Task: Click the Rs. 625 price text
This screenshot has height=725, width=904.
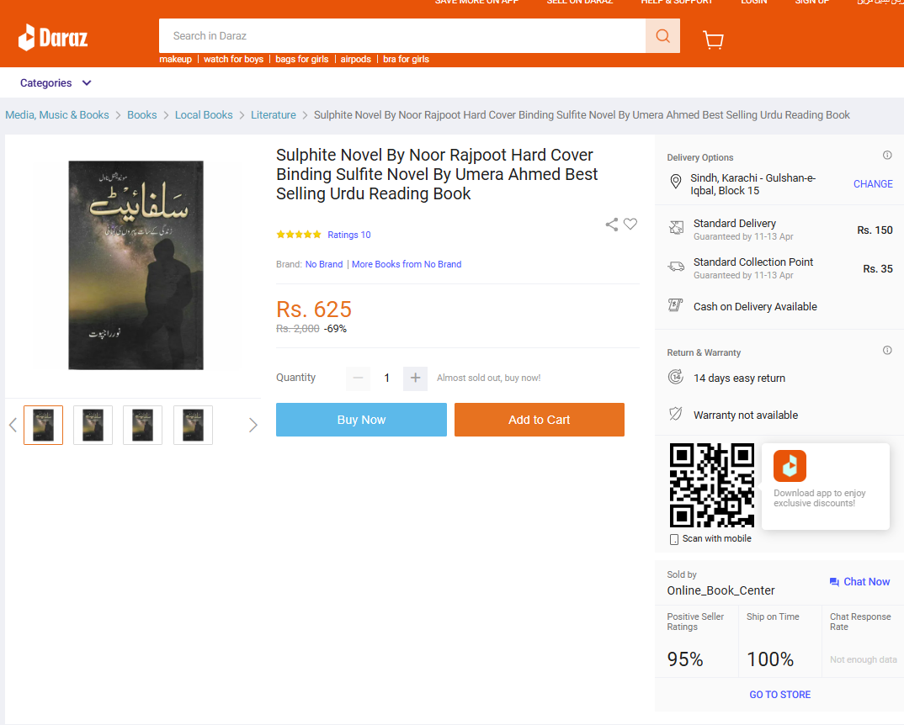Action: [314, 310]
